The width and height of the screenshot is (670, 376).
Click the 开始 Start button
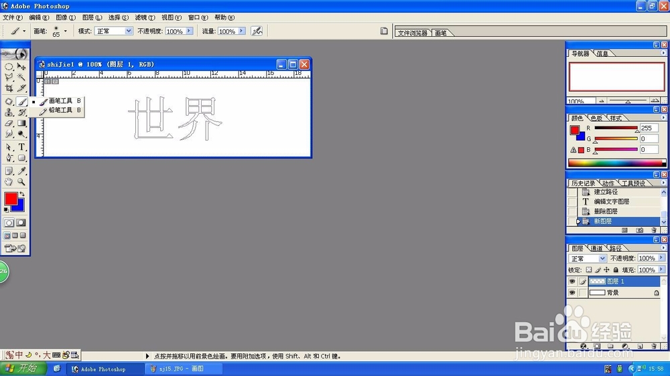click(x=22, y=369)
